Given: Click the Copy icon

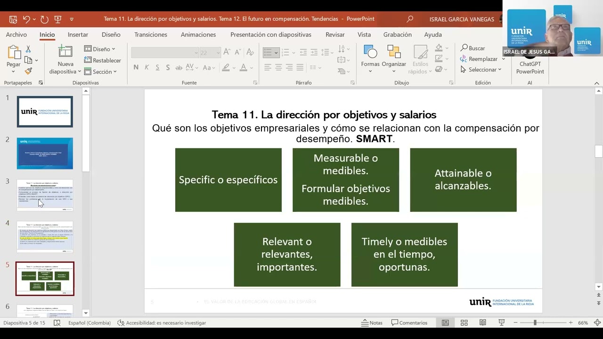Looking at the screenshot, I should (28, 60).
